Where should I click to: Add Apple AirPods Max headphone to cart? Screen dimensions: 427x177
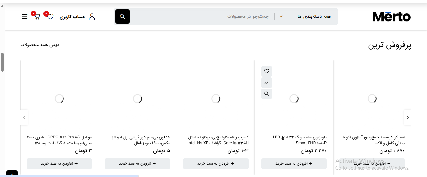pyautogui.click(x=138, y=164)
